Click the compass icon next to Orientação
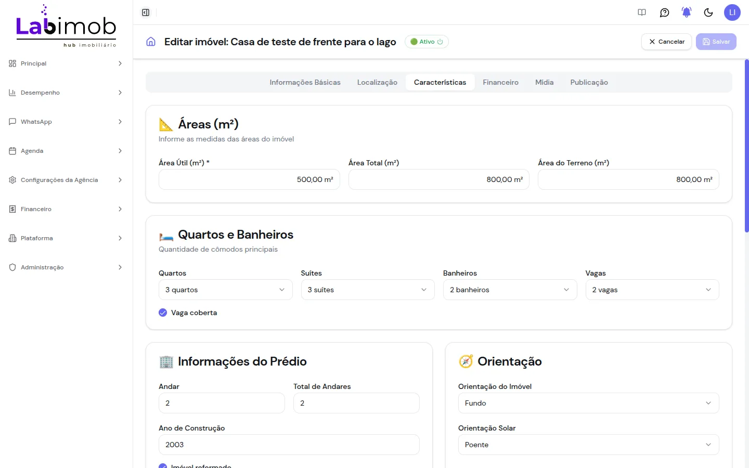Screen dimensions: 749x468 click(x=466, y=361)
